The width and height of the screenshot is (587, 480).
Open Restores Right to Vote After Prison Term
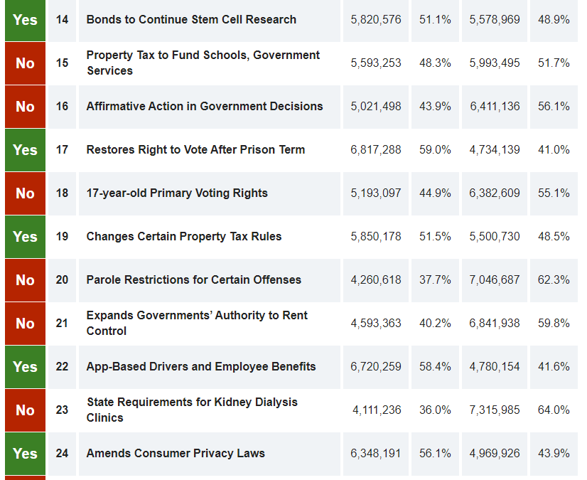[195, 150]
